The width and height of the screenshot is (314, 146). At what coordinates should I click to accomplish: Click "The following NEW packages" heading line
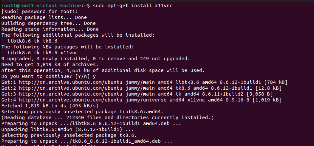coord(68,47)
